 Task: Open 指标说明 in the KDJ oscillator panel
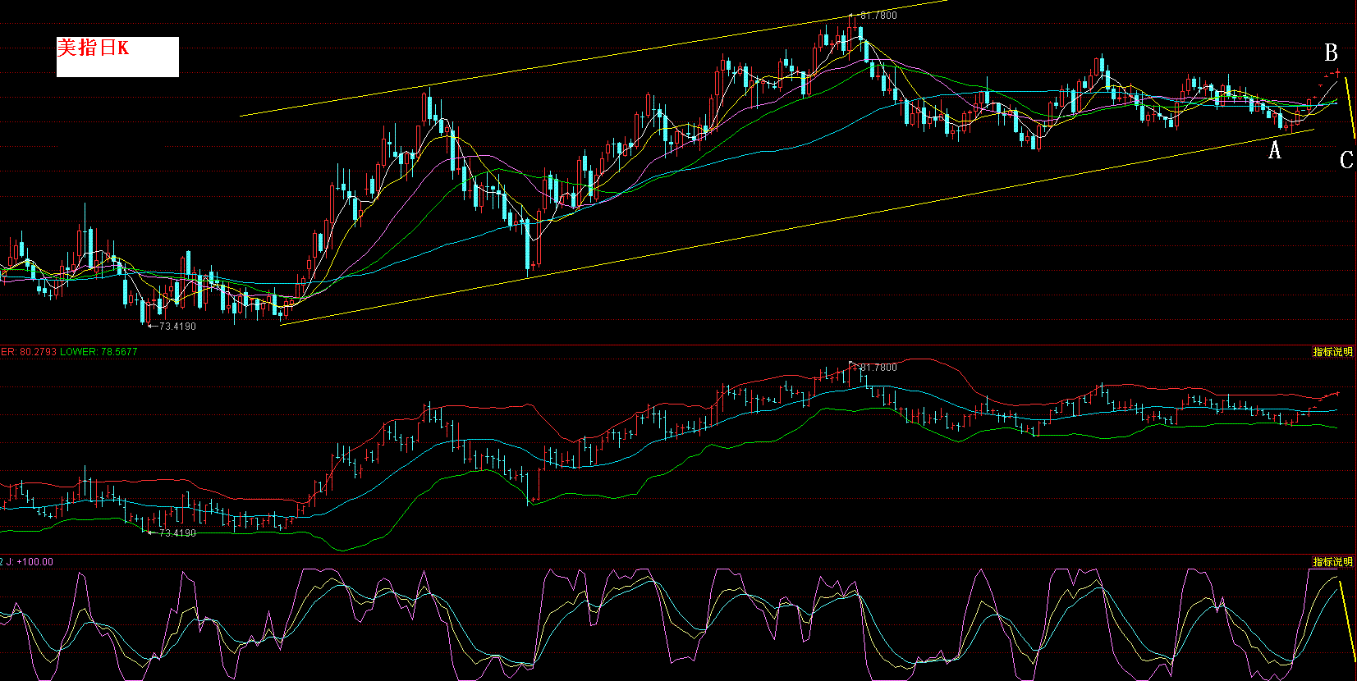click(1332, 562)
